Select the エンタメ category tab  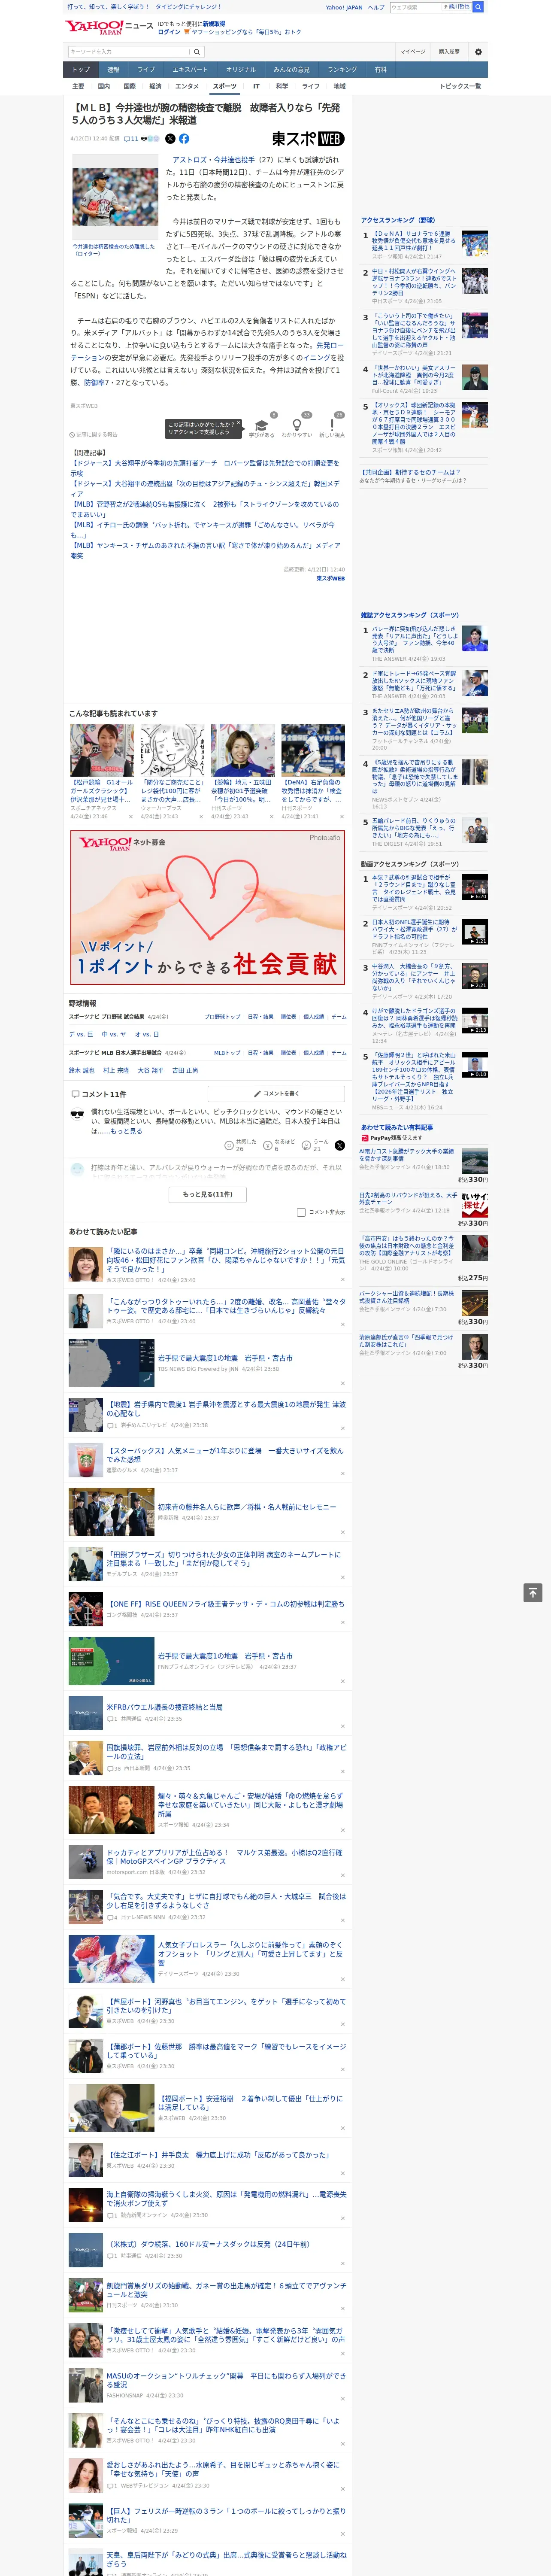click(187, 87)
